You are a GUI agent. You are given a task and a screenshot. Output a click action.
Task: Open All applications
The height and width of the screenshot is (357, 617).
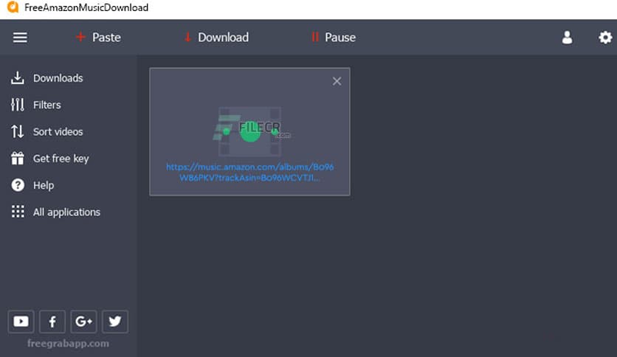coord(56,212)
